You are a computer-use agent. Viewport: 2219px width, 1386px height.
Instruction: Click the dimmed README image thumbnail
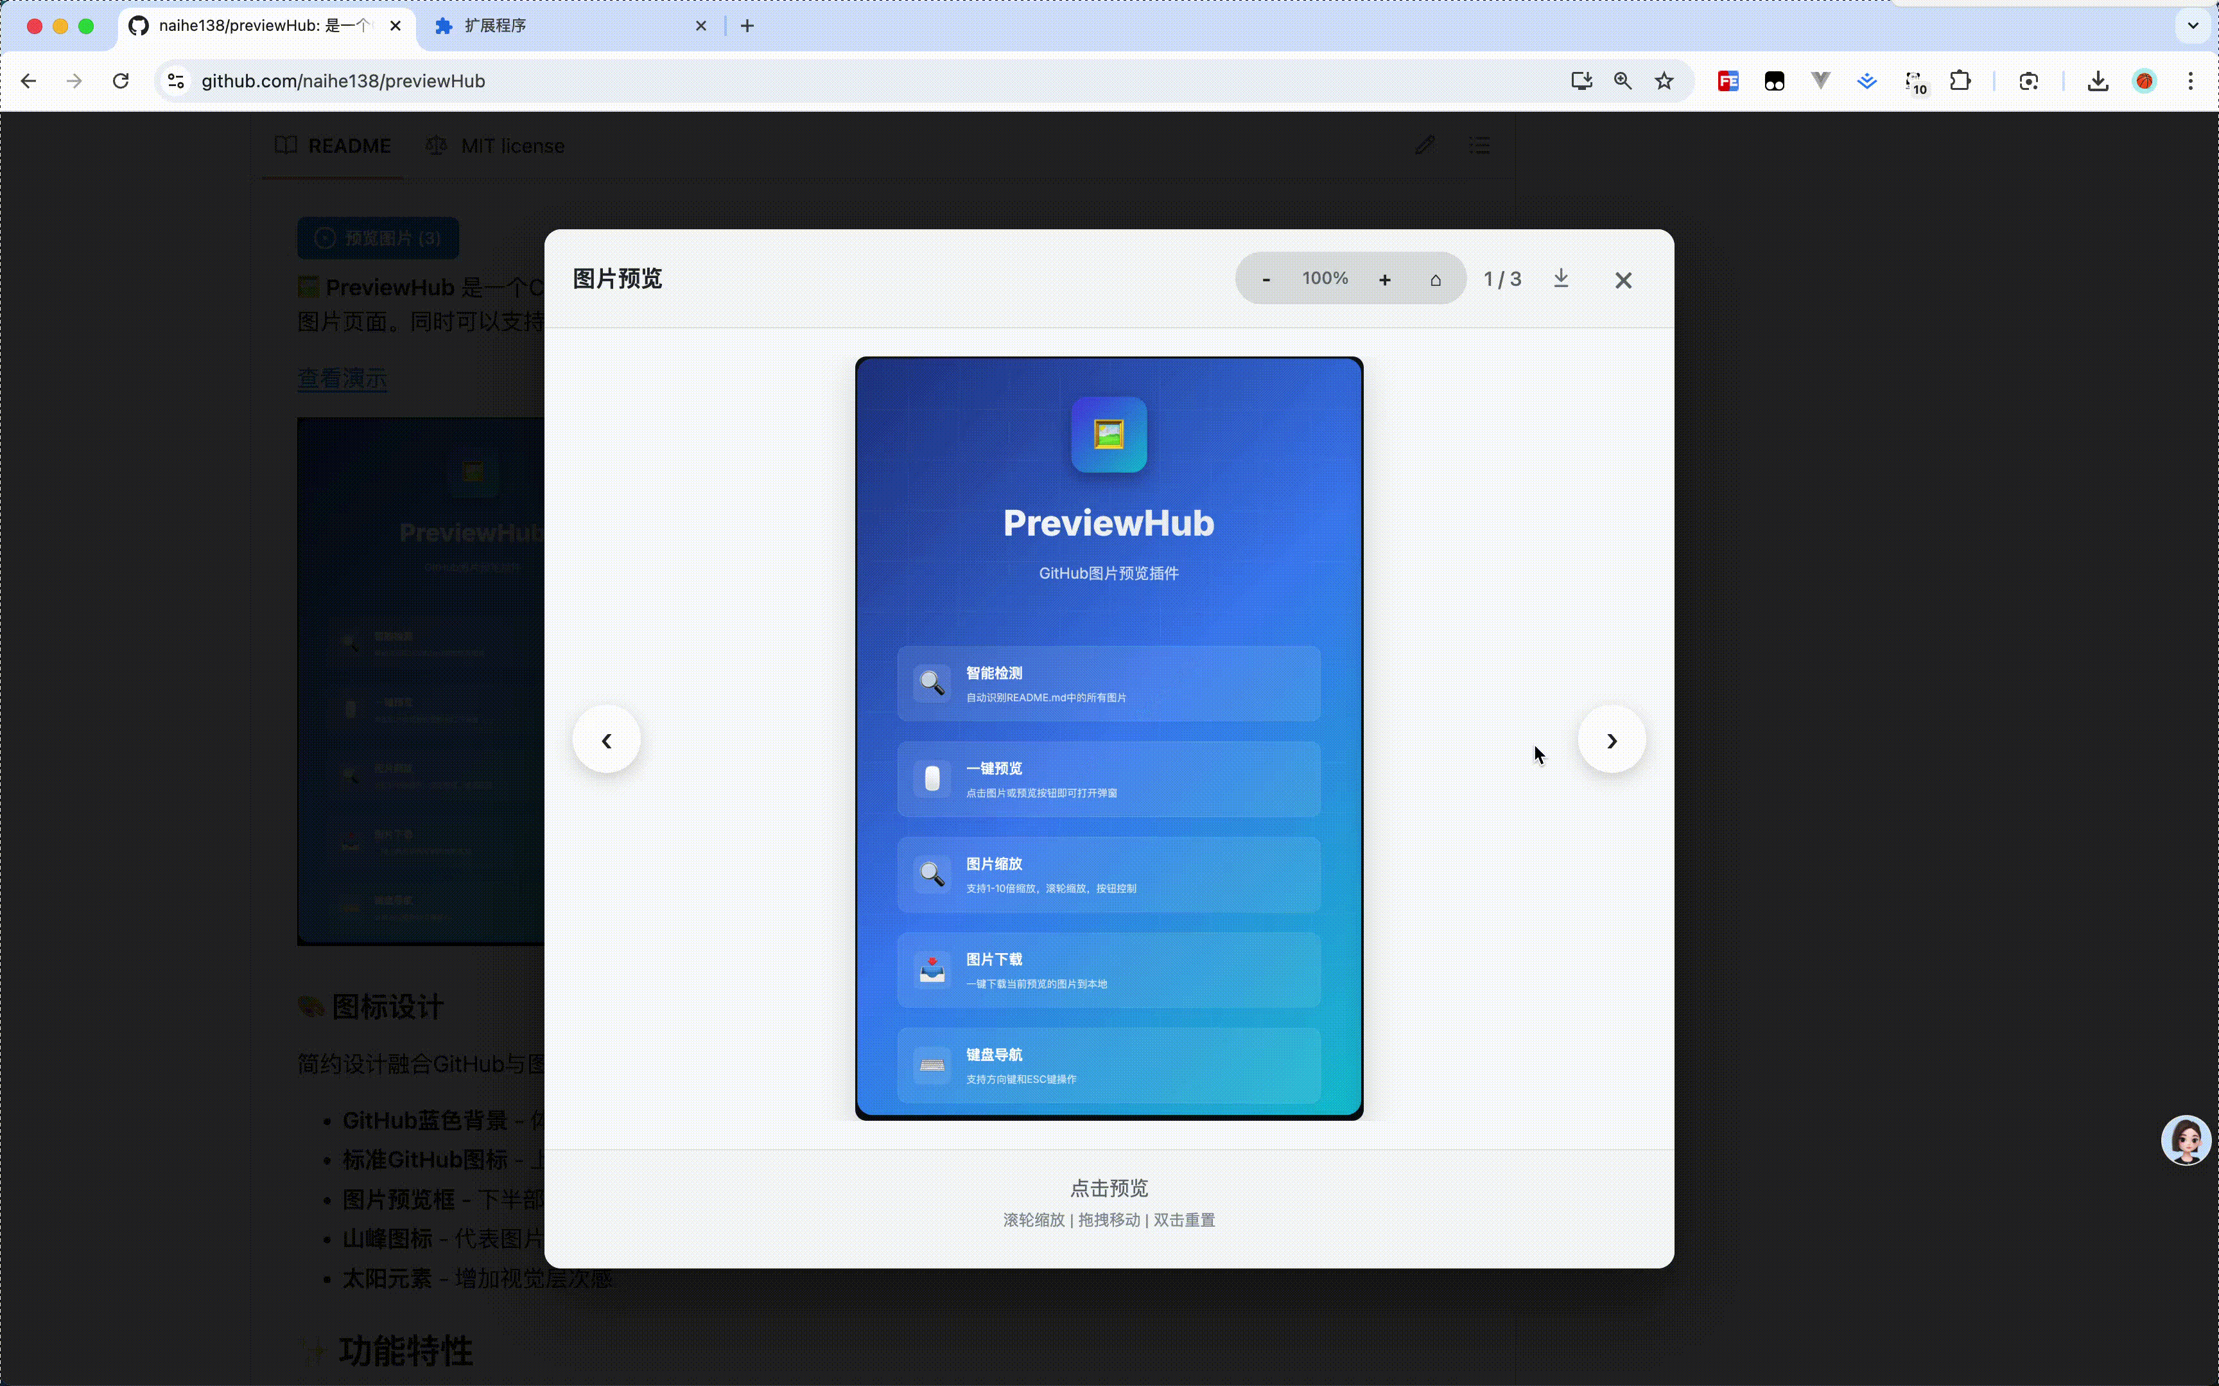coord(421,681)
